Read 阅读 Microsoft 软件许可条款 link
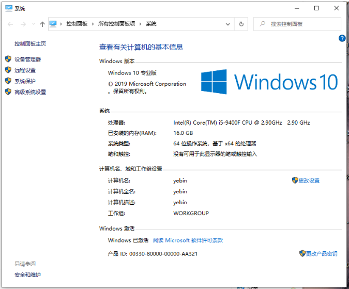This screenshot has width=349, height=289. pos(188,240)
